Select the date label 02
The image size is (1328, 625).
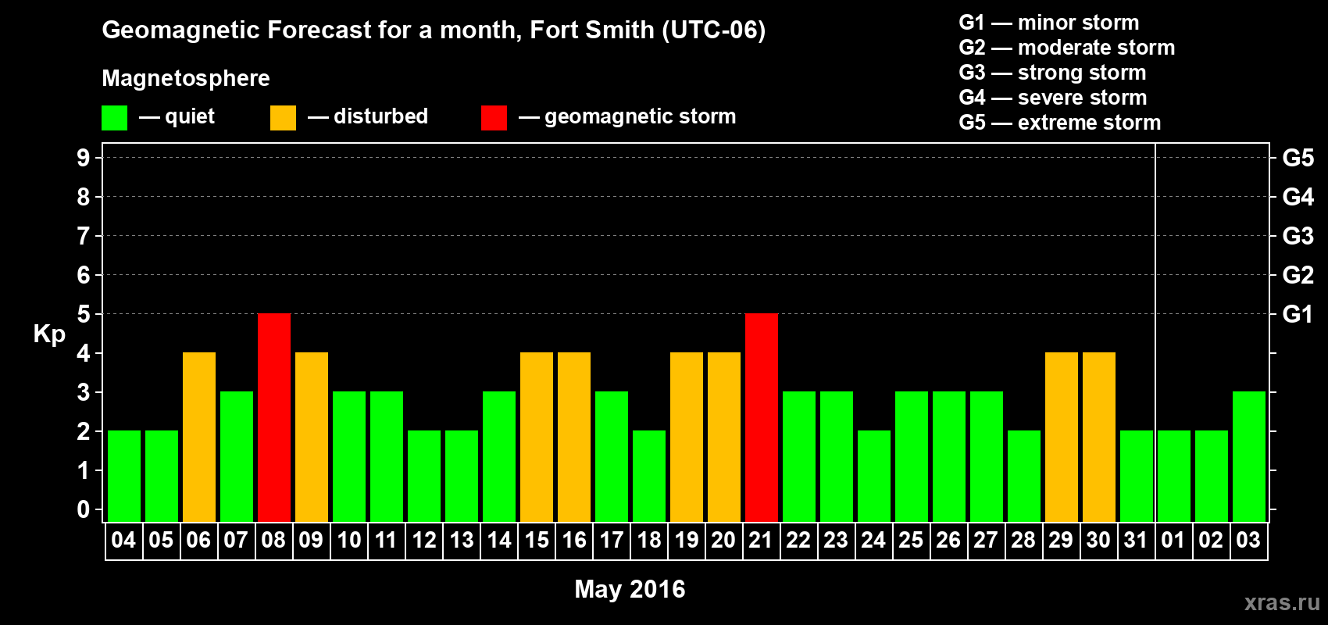click(1211, 541)
